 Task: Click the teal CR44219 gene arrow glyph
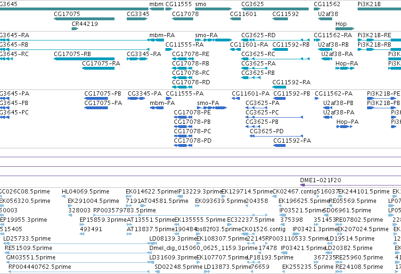[x=75, y=29]
